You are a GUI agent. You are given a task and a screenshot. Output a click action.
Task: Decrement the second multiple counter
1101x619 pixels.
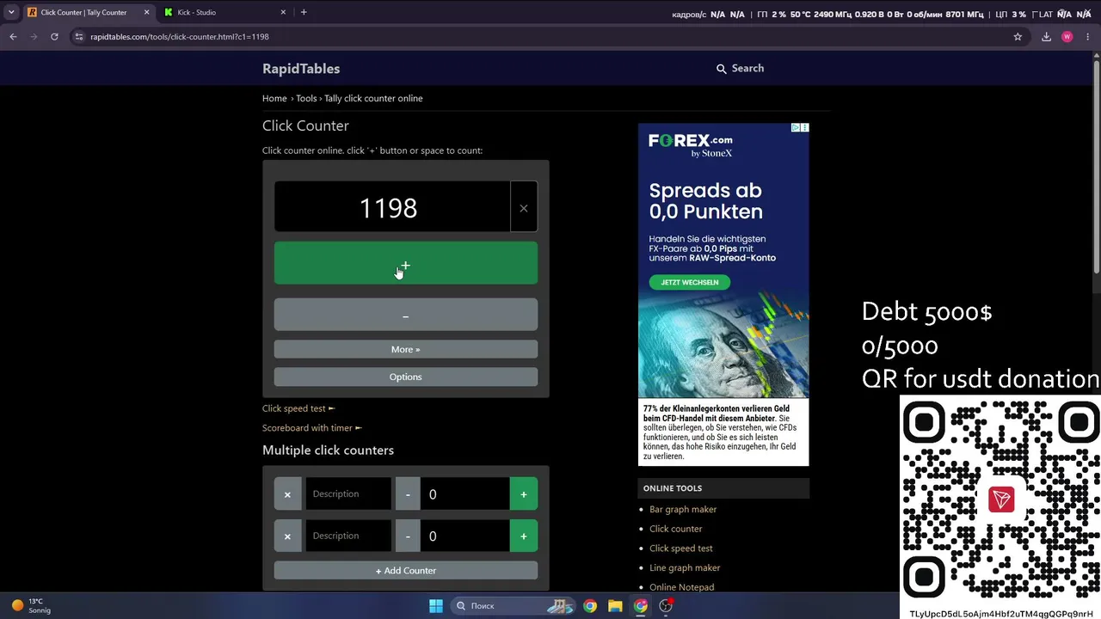point(408,536)
